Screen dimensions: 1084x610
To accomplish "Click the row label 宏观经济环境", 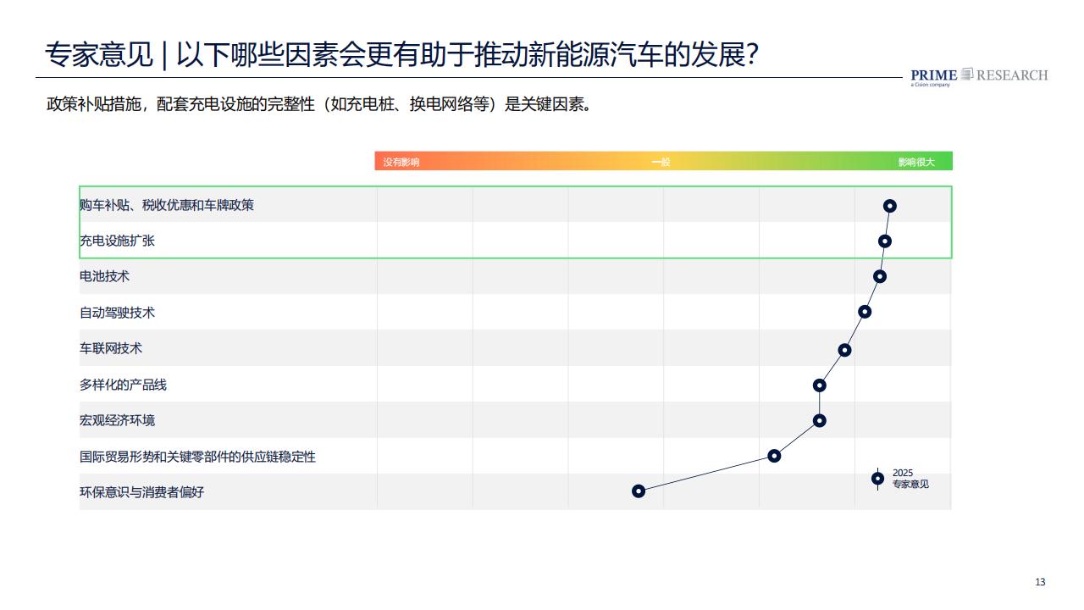I will (x=117, y=420).
